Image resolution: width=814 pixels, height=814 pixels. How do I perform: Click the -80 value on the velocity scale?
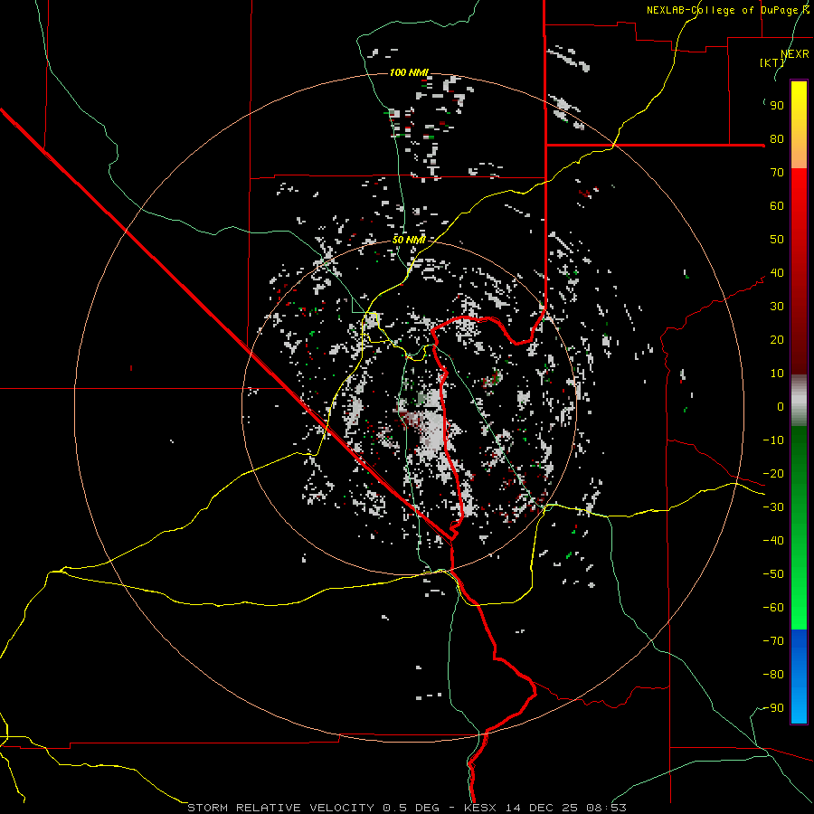(773, 675)
